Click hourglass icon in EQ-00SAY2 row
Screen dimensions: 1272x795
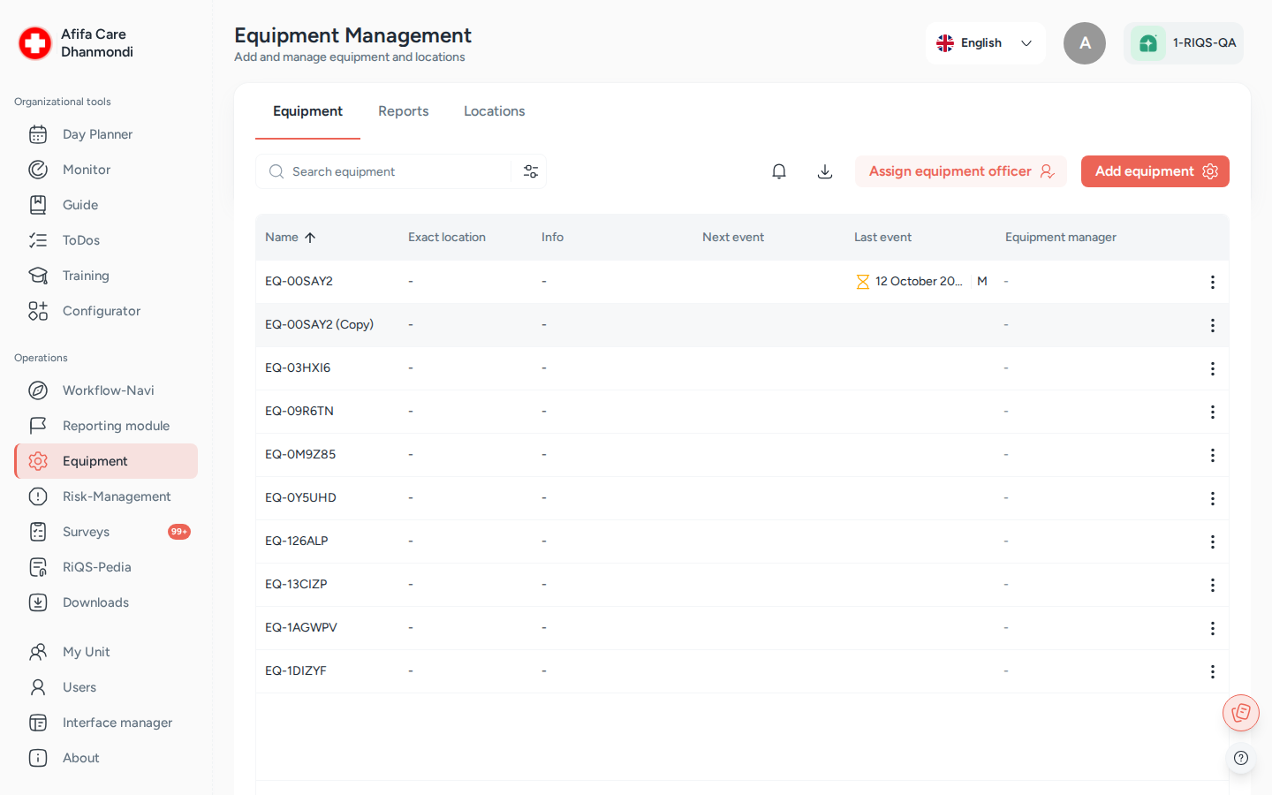(863, 282)
